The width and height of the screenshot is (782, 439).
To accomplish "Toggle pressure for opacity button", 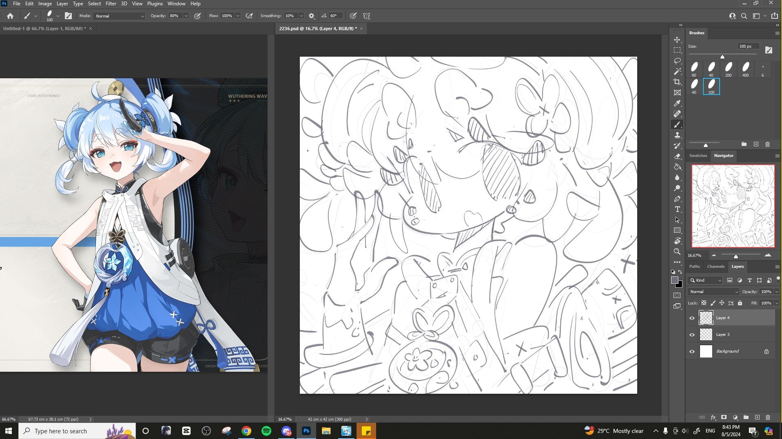I will point(197,16).
